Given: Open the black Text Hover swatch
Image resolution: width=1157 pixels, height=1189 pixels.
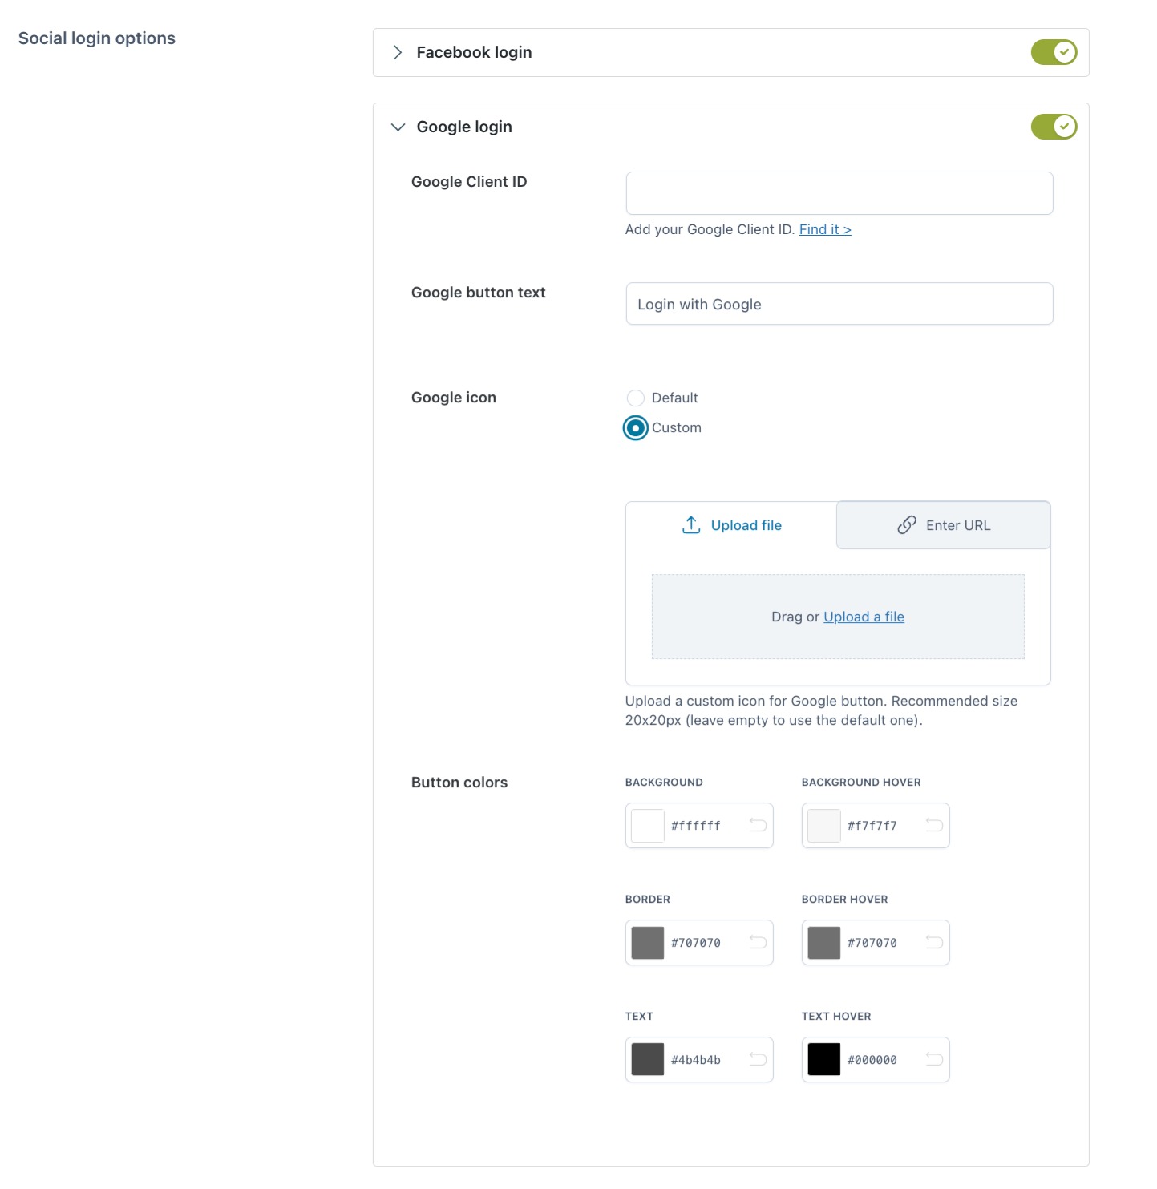Looking at the screenshot, I should [824, 1059].
